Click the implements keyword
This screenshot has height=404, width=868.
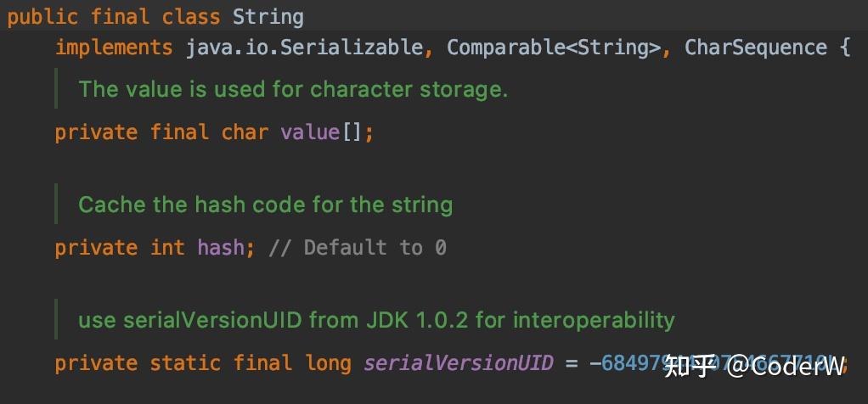click(x=114, y=47)
